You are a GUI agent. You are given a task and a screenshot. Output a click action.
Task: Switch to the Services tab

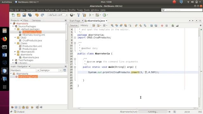coord(36,20)
